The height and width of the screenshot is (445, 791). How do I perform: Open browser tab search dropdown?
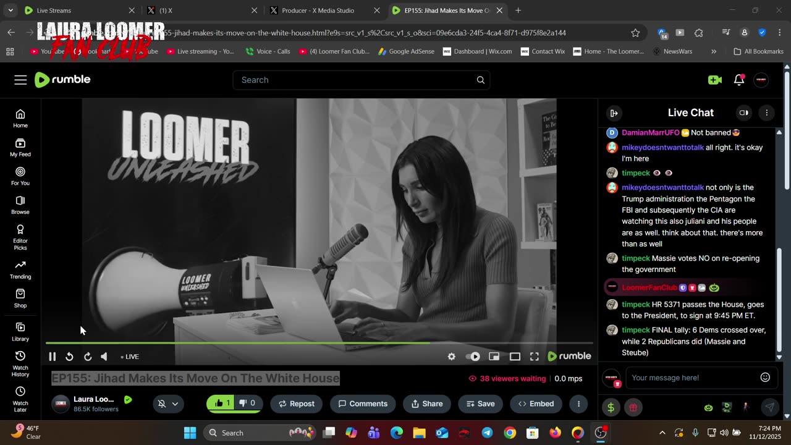coord(10,11)
